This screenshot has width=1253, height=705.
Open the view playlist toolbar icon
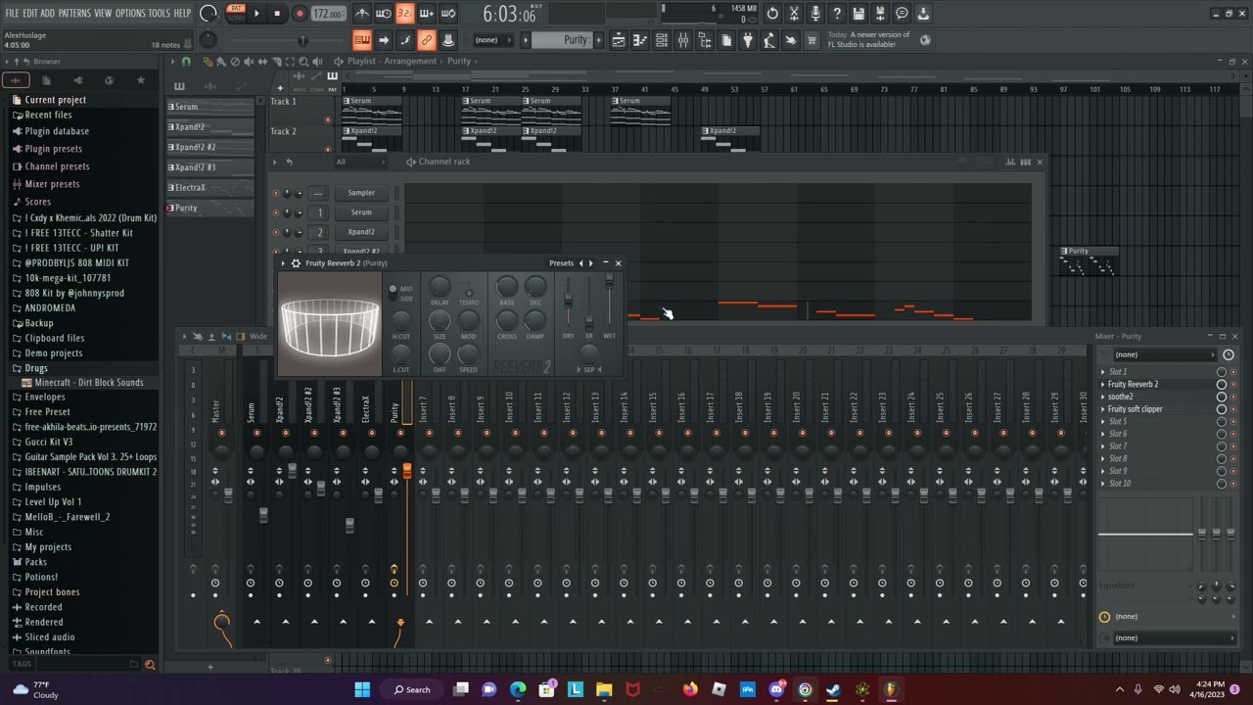[619, 40]
